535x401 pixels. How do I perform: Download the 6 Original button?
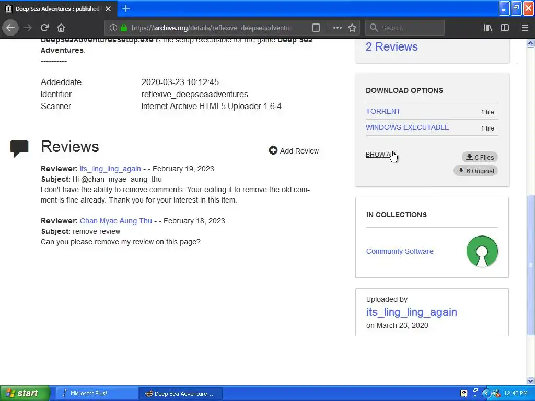pos(475,171)
